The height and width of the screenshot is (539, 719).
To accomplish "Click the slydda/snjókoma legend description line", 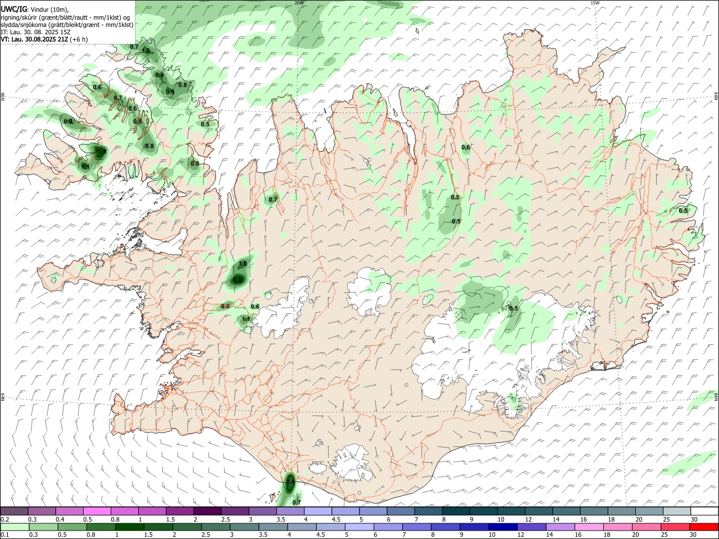I will (67, 25).
